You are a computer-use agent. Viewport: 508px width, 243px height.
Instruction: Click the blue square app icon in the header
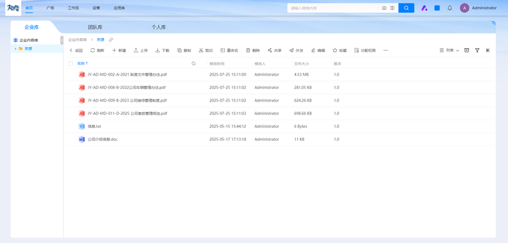[437, 8]
